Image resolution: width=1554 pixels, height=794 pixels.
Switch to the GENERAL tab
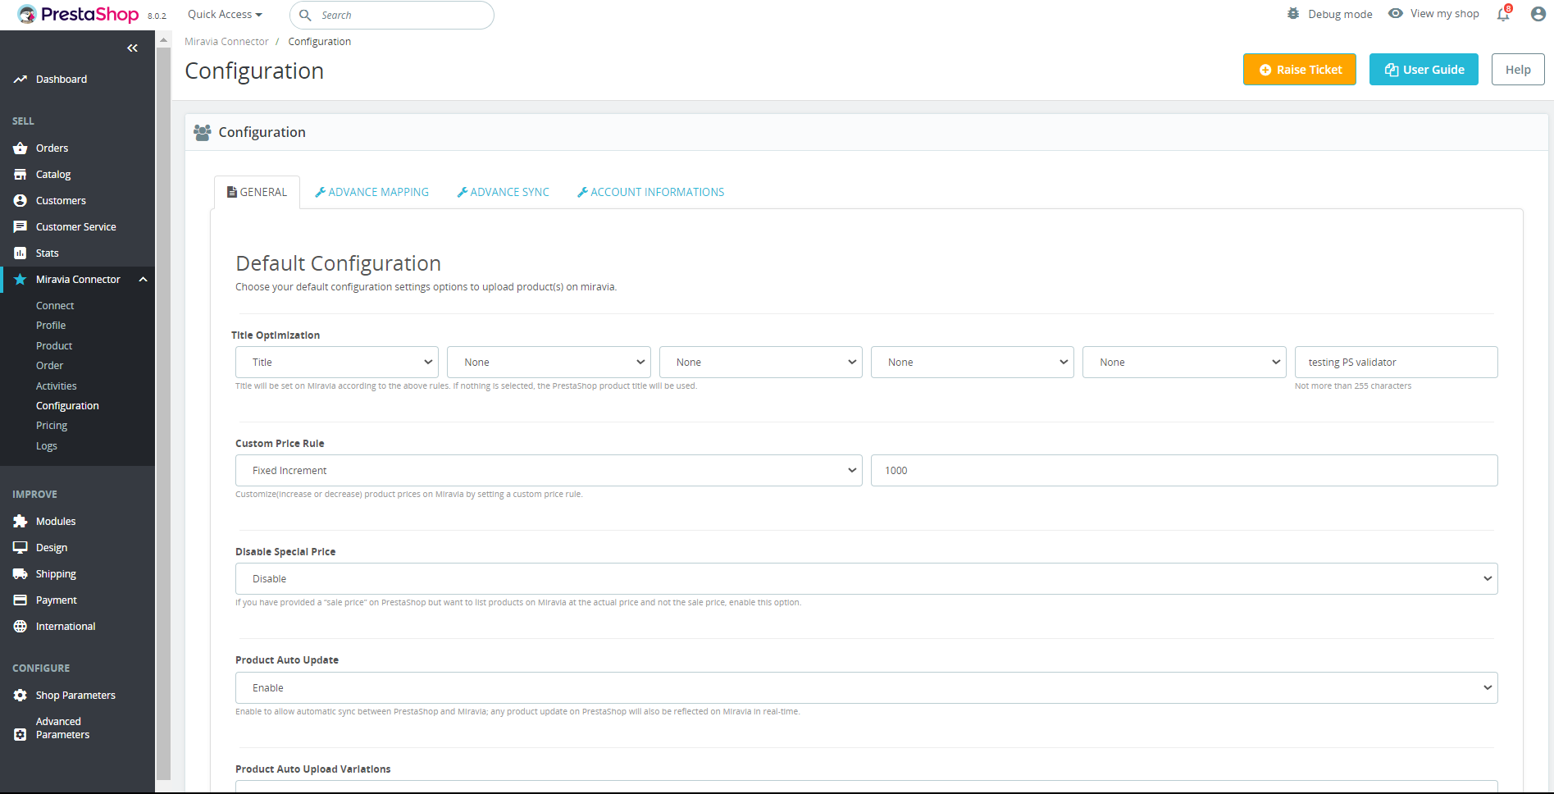(x=257, y=192)
